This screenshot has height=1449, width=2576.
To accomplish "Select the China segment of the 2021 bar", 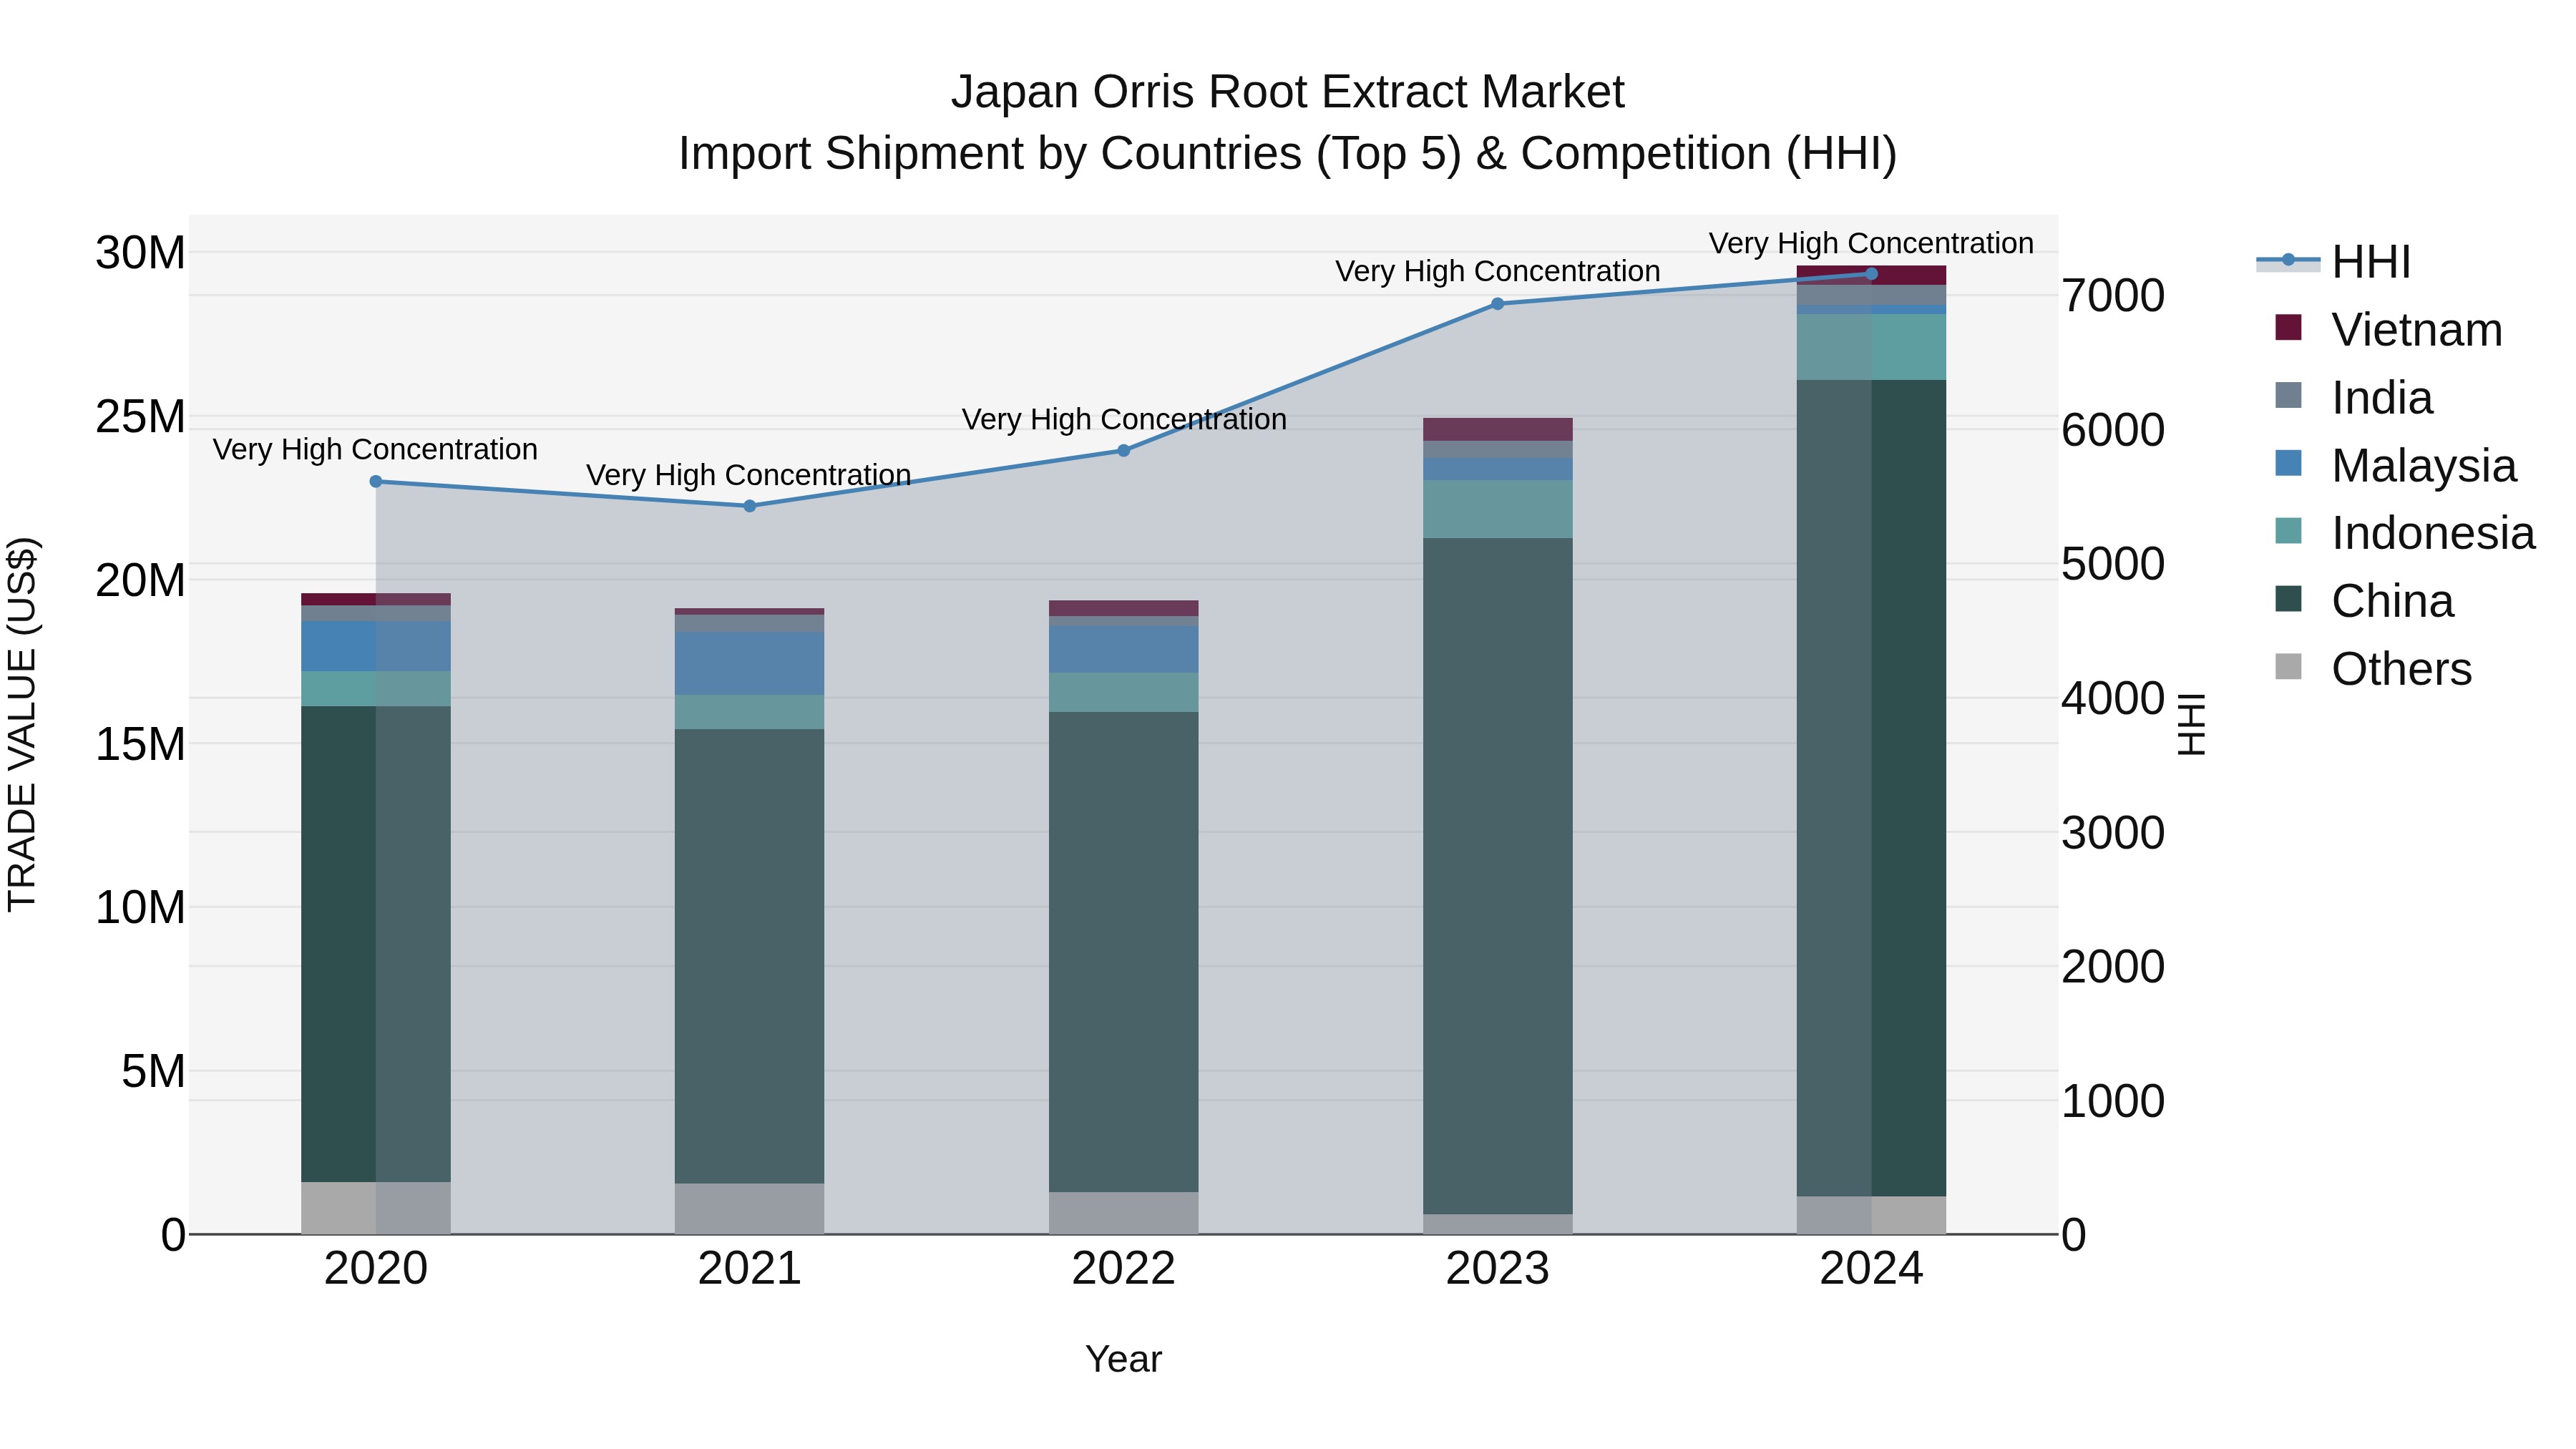I will pyautogui.click(x=750, y=956).
